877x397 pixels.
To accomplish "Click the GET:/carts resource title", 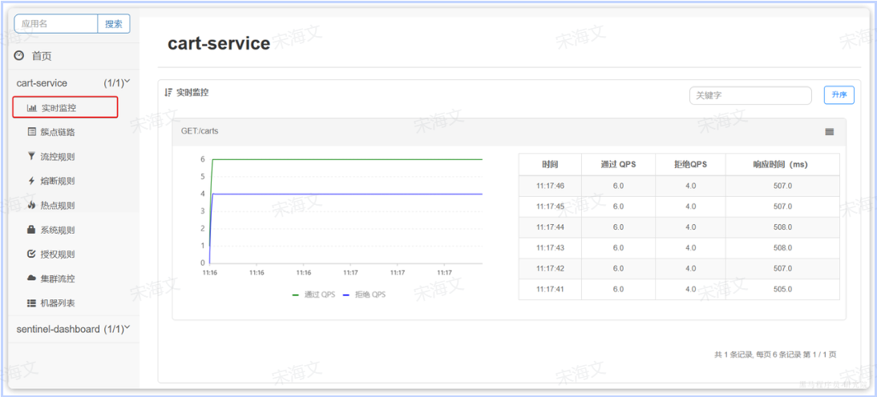I will tap(200, 132).
